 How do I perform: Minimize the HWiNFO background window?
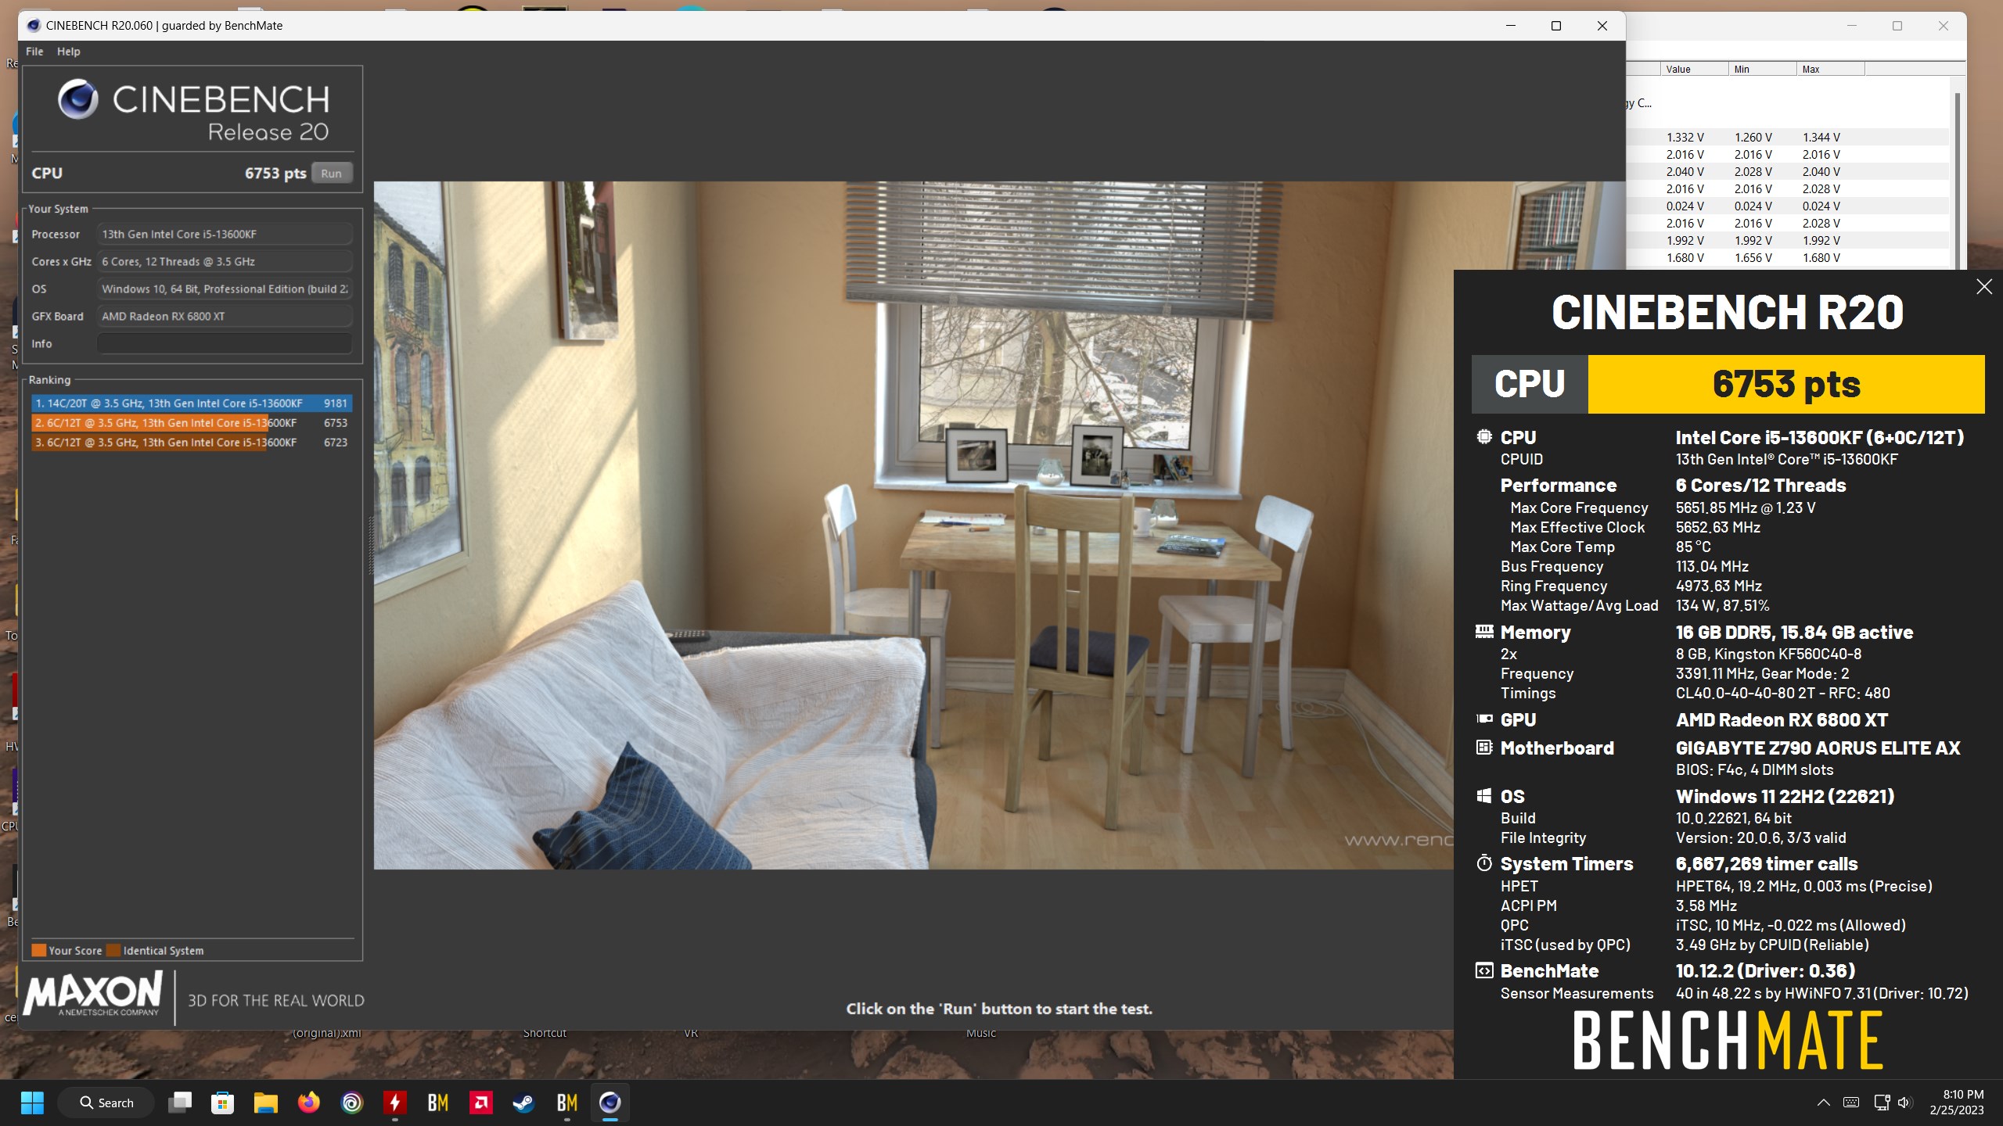1851,26
